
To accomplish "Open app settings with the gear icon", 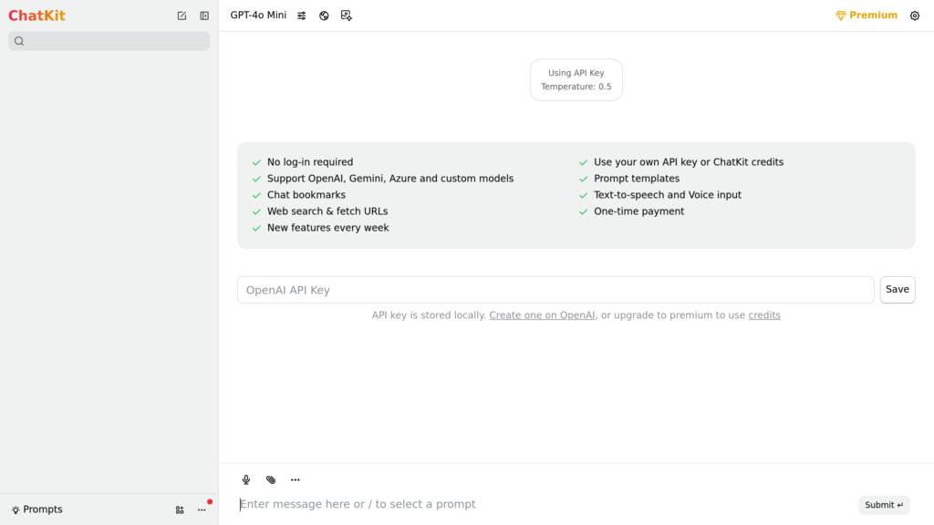I will pyautogui.click(x=915, y=15).
